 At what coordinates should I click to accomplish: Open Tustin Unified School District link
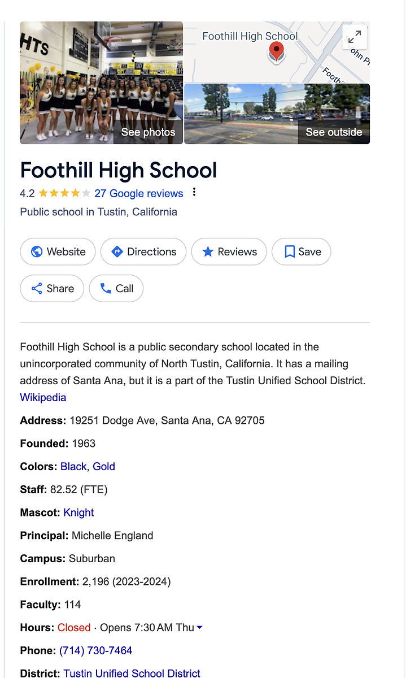tap(132, 673)
